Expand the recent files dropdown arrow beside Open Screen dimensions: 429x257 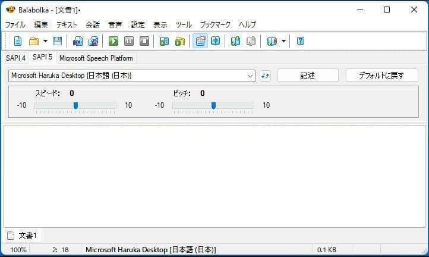point(45,41)
